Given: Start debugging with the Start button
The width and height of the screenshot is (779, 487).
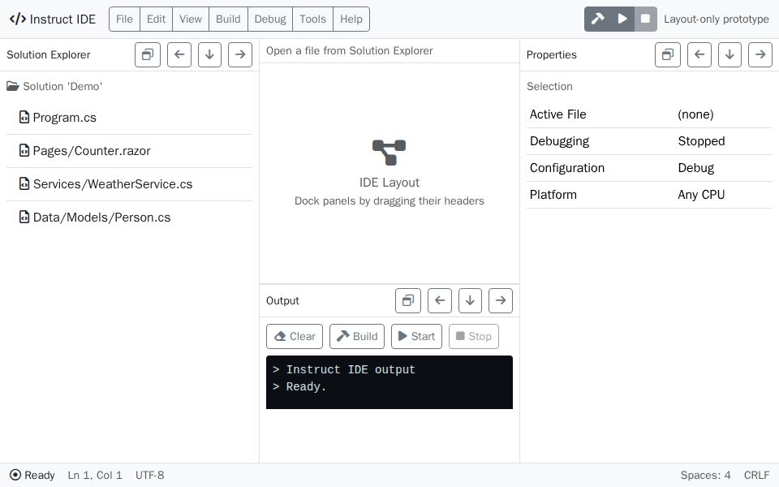Looking at the screenshot, I should (x=416, y=336).
